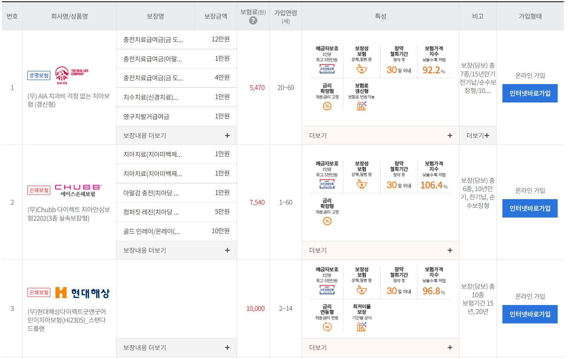Click premium value 5,470

257,88
